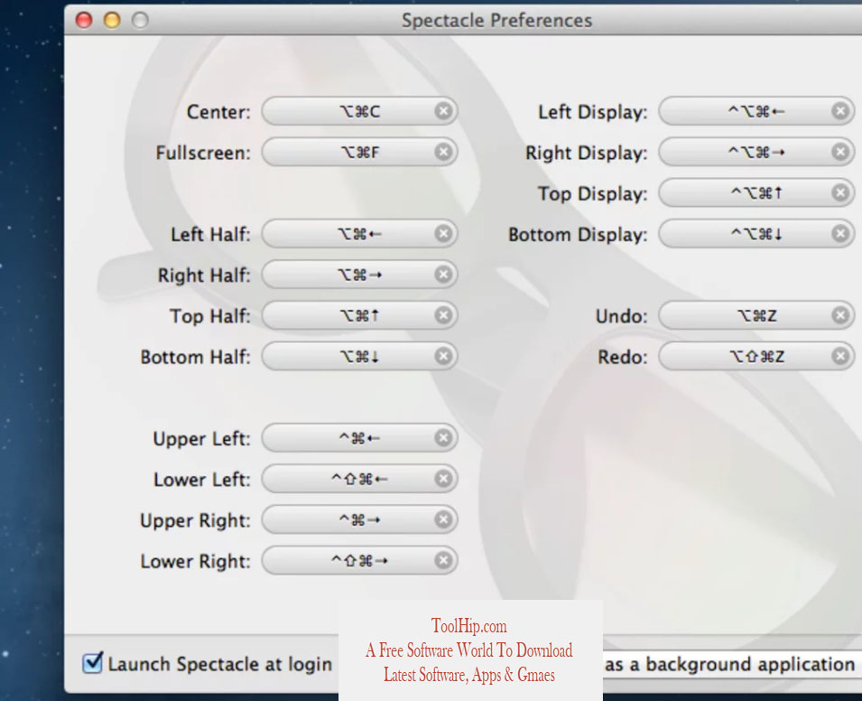Clear the Fullscreen shortcut using its X icon

443,152
